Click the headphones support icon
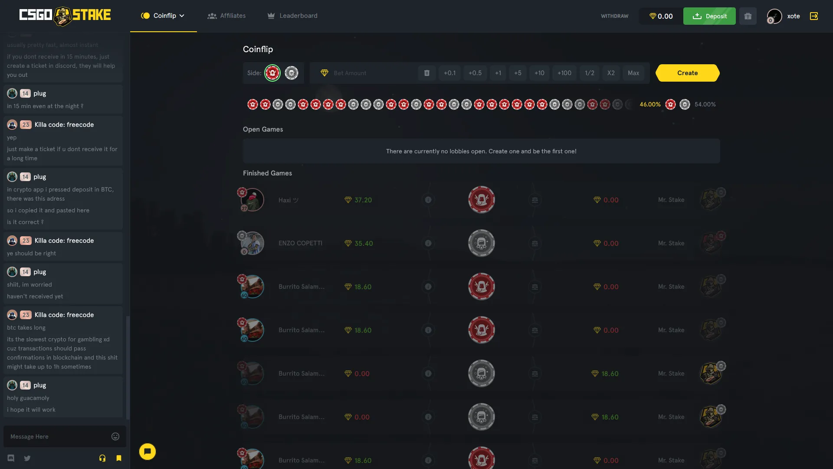Image resolution: width=833 pixels, height=469 pixels. point(102,458)
